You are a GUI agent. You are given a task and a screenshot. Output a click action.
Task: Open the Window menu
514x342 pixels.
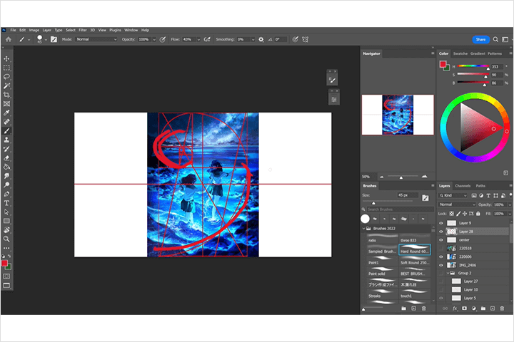(131, 30)
